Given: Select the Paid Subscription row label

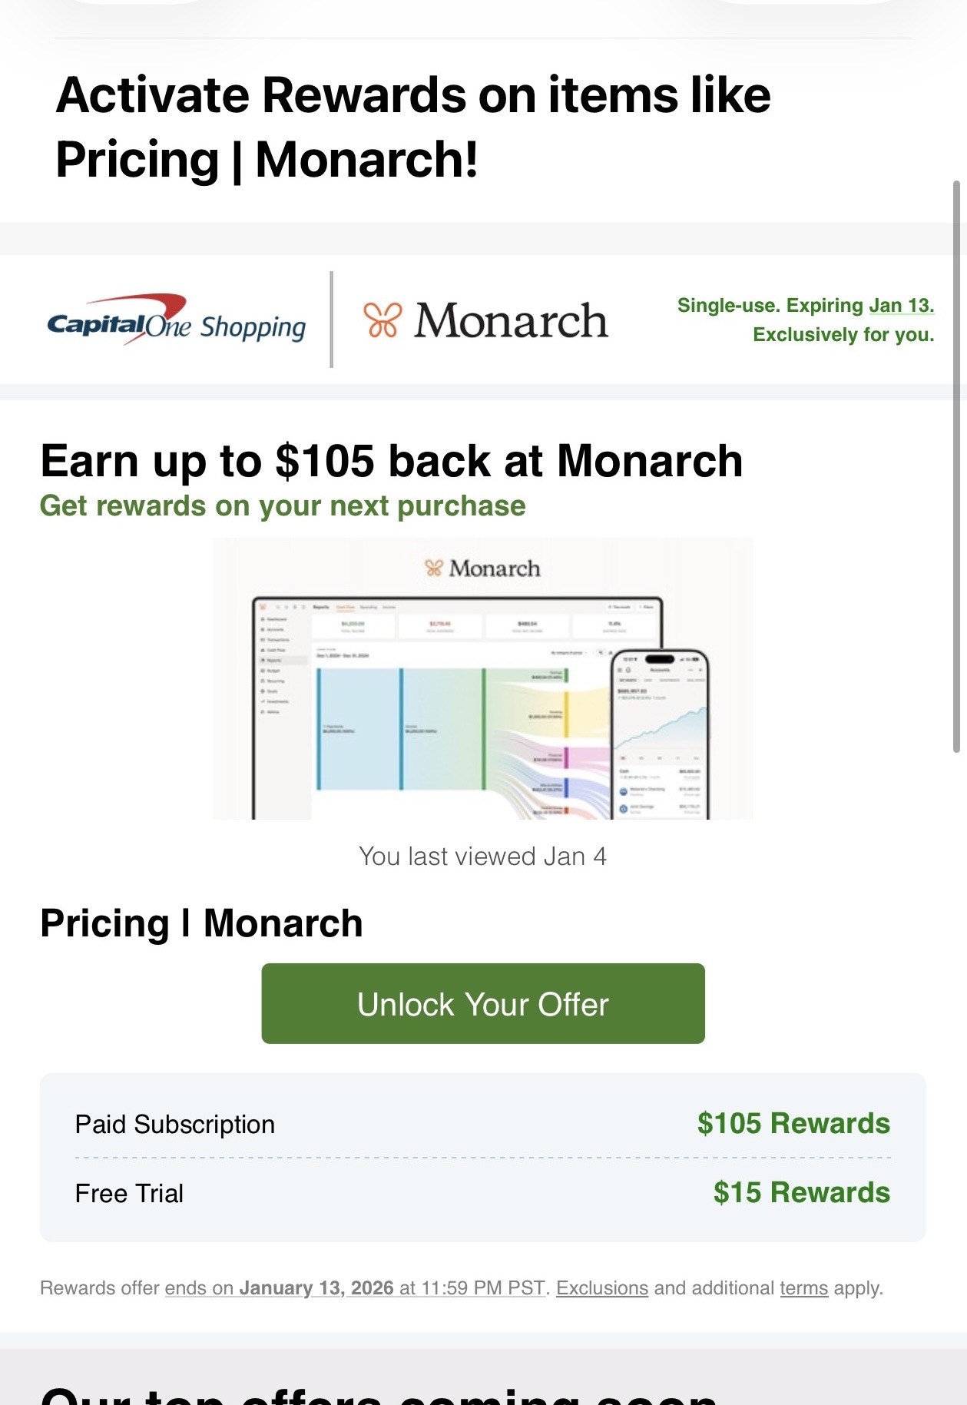Looking at the screenshot, I should (x=174, y=1124).
